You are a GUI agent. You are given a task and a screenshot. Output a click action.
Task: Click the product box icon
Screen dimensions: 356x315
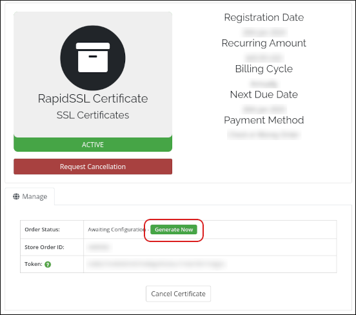coord(93,57)
